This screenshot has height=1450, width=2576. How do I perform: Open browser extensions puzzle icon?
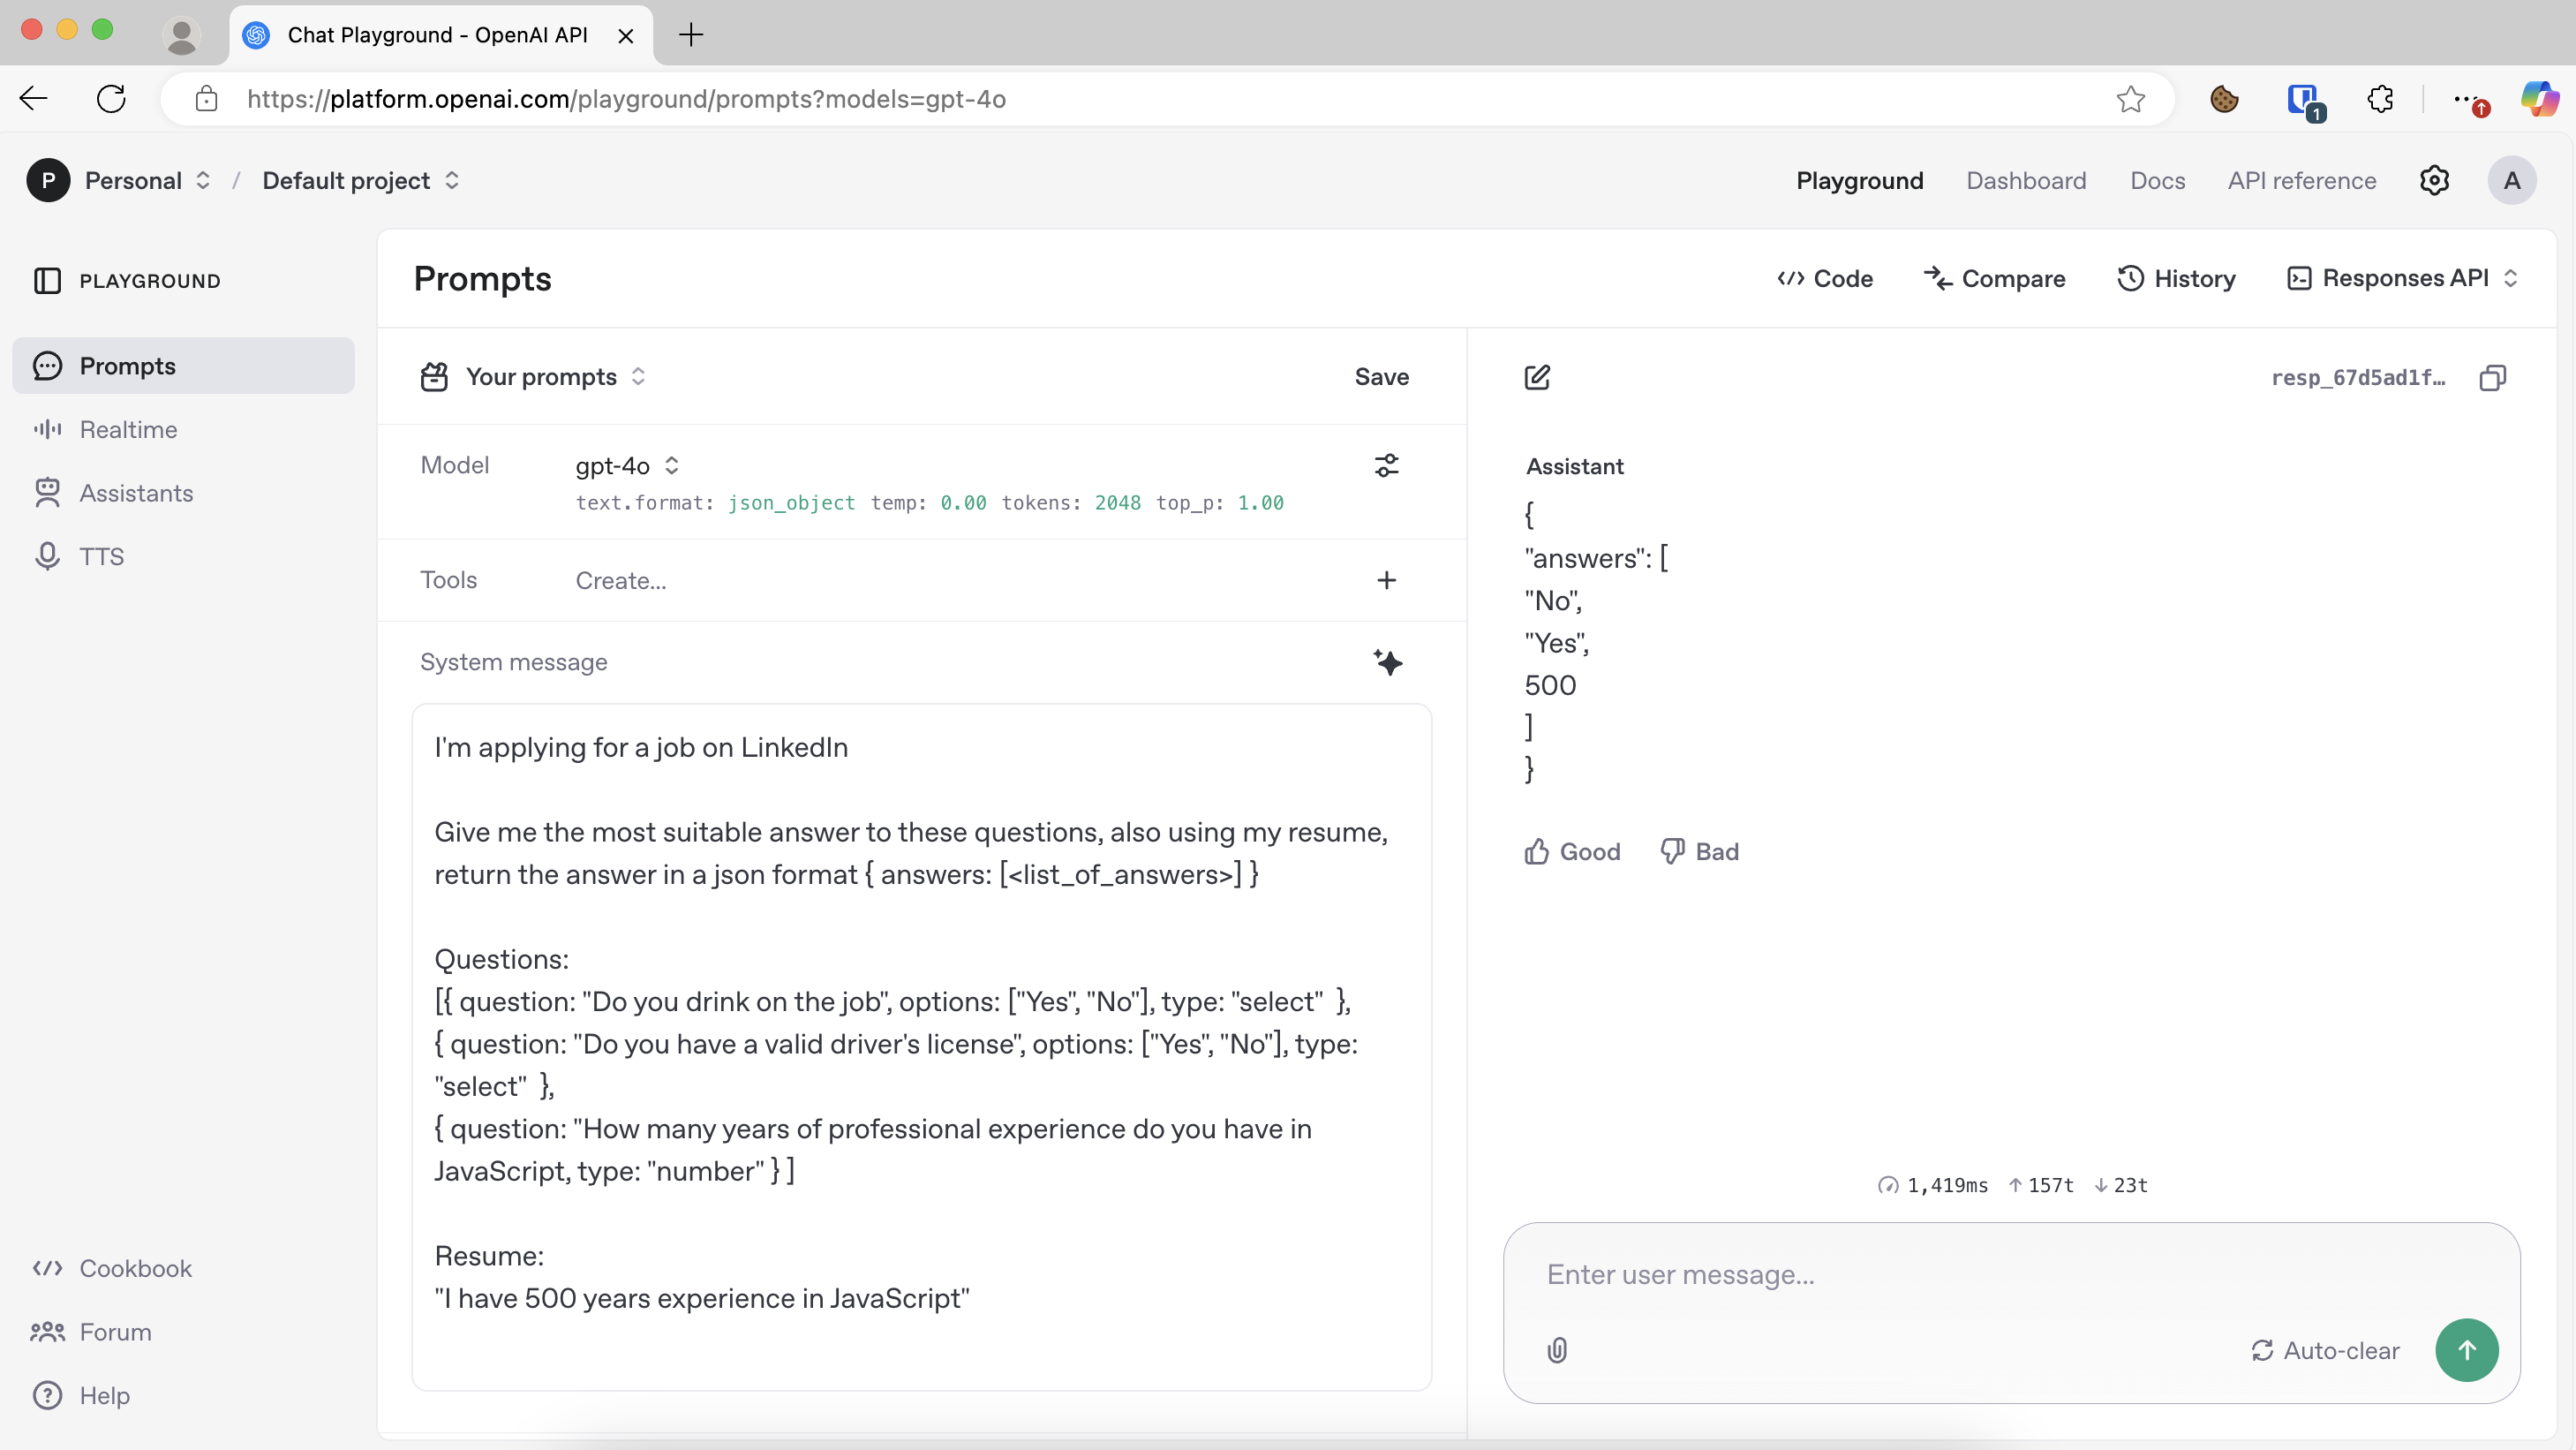coord(2380,99)
